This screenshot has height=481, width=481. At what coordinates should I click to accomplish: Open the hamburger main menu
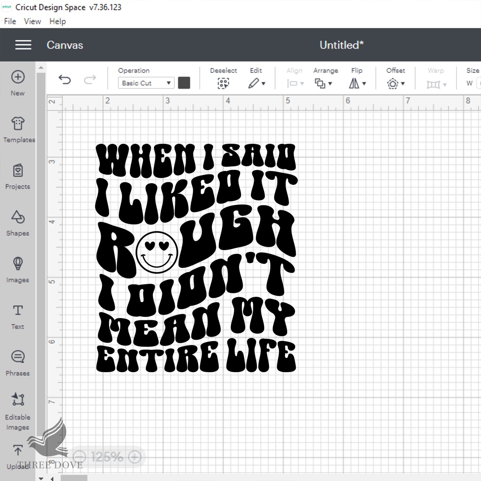click(23, 45)
